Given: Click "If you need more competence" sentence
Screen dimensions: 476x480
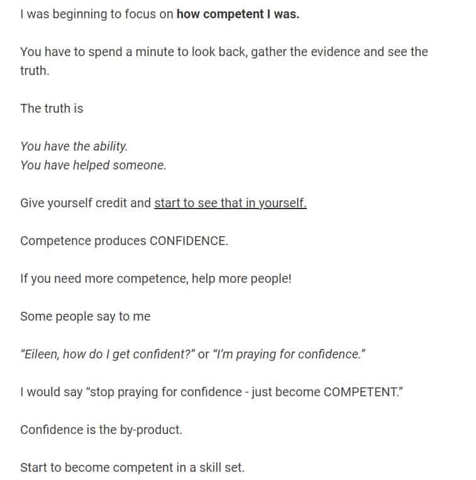Looking at the screenshot, I should click(104, 279).
